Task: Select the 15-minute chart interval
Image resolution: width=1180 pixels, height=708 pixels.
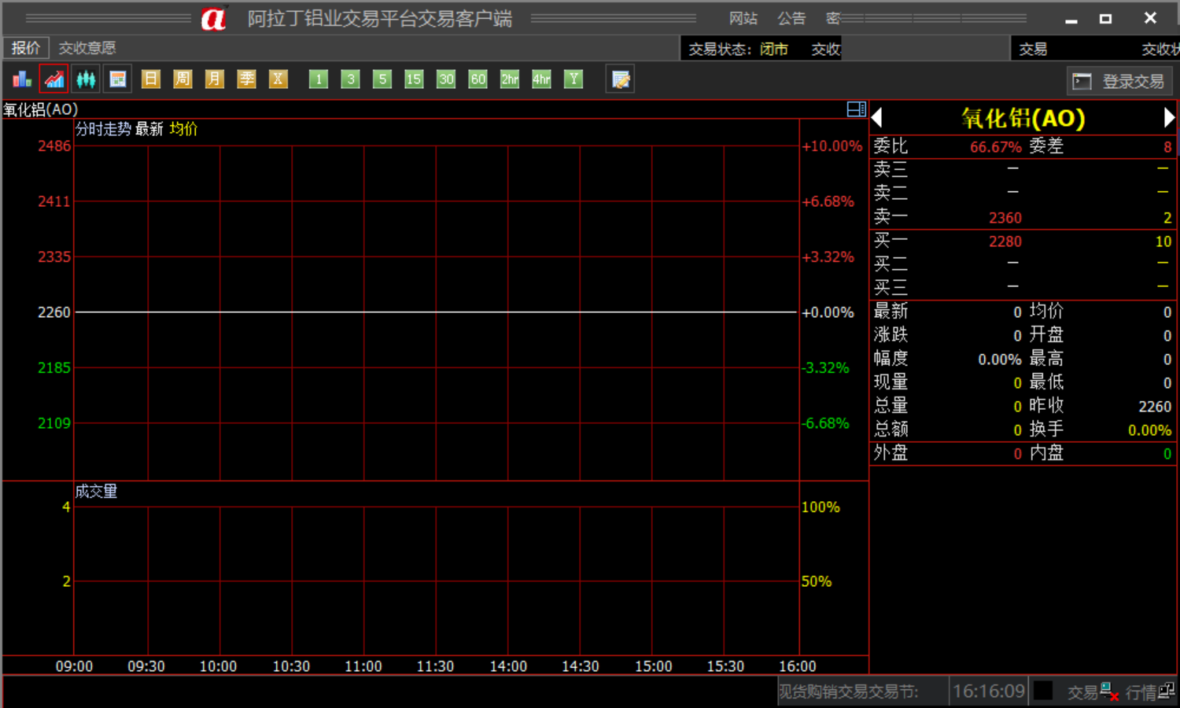Action: [x=414, y=79]
